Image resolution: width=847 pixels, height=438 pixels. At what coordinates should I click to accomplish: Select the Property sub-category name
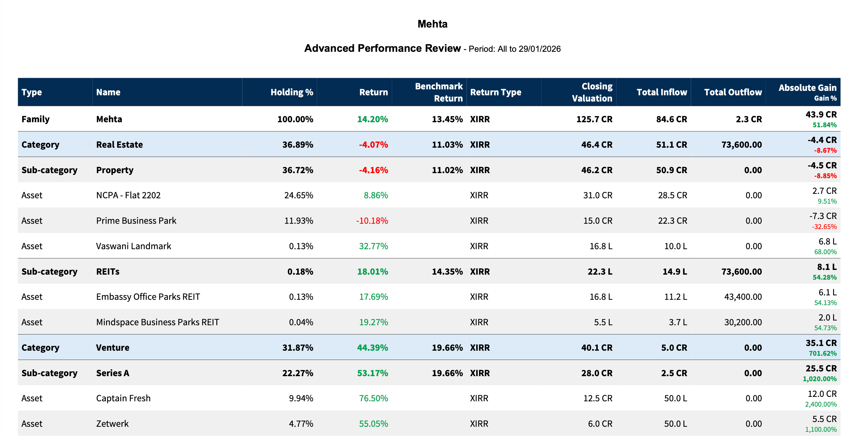point(115,170)
